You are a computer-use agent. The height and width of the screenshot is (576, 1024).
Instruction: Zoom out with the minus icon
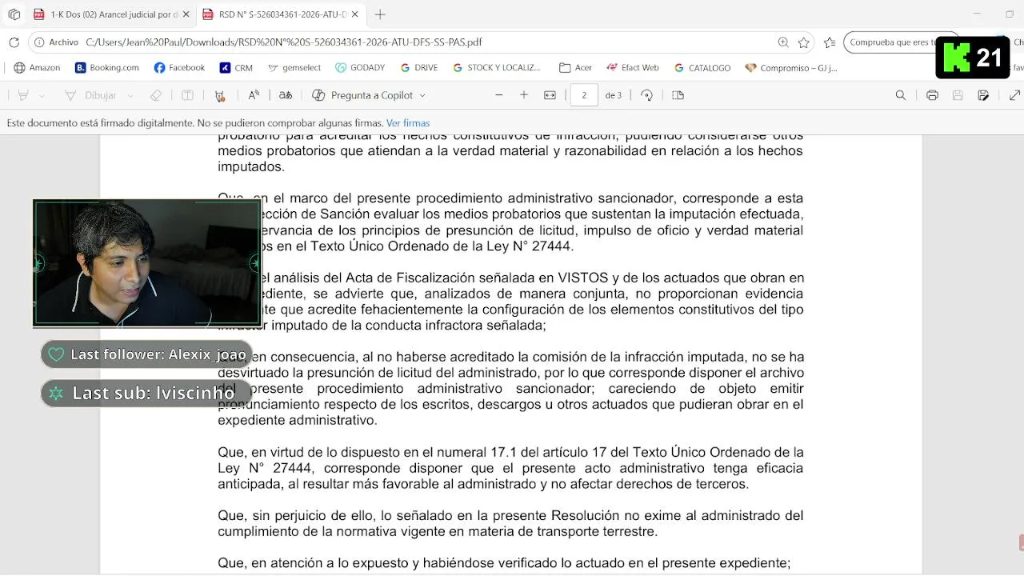point(499,95)
